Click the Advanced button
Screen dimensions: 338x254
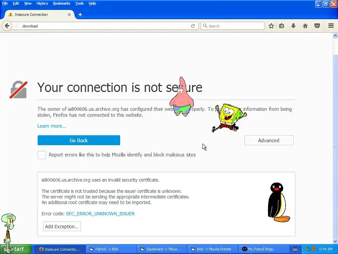269,140
